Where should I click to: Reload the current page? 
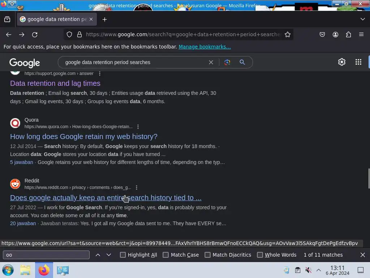(x=35, y=34)
